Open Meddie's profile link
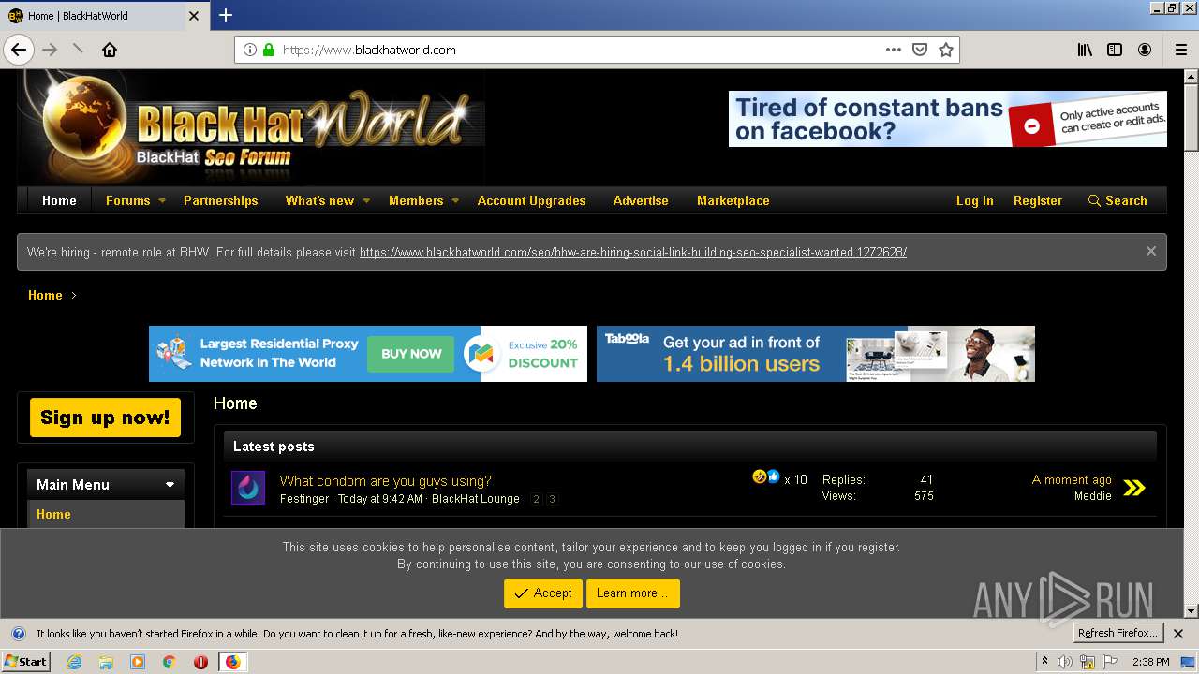Image resolution: width=1199 pixels, height=674 pixels. 1092,496
